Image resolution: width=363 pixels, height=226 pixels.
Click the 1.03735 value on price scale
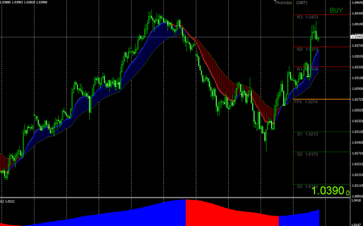pyautogui.click(x=357, y=46)
